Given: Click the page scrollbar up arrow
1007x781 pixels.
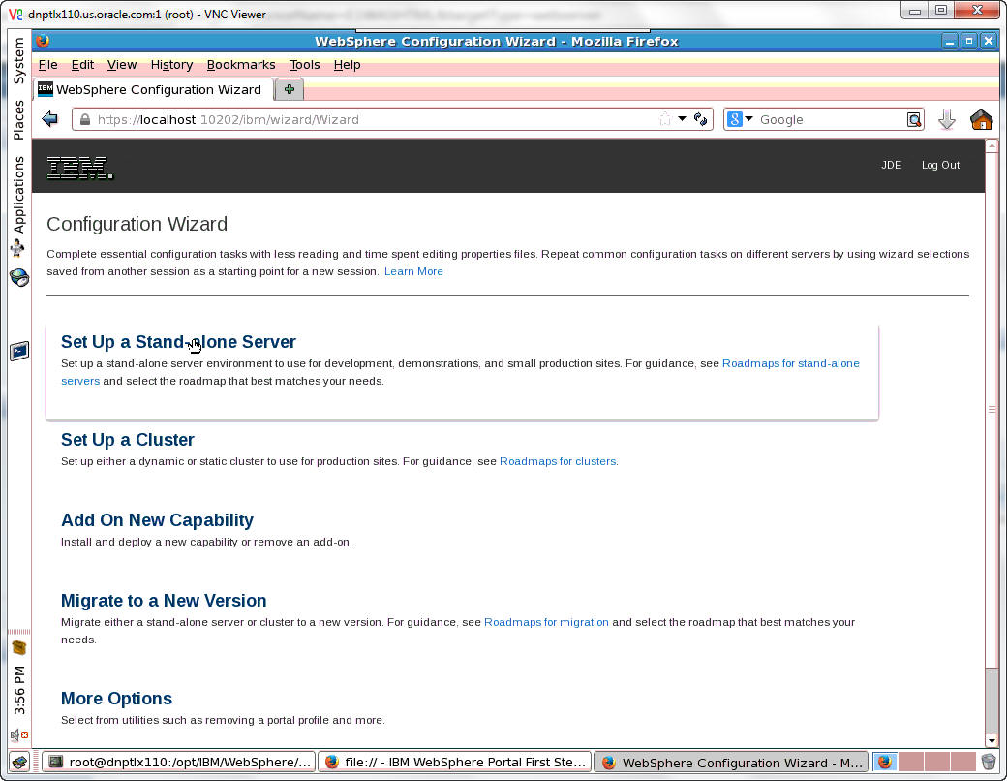Looking at the screenshot, I should pyautogui.click(x=992, y=146).
